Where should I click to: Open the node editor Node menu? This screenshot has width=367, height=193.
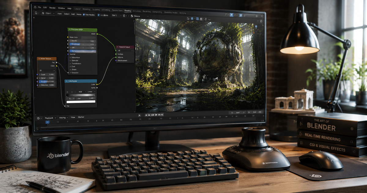pyautogui.click(x=79, y=14)
